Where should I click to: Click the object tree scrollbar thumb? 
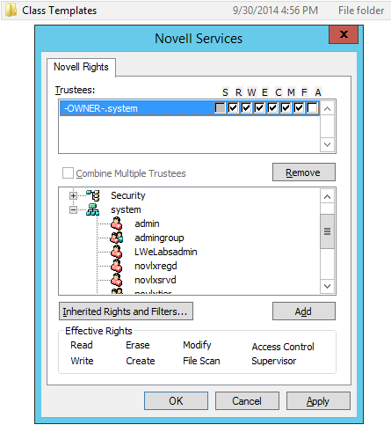pos(328,231)
